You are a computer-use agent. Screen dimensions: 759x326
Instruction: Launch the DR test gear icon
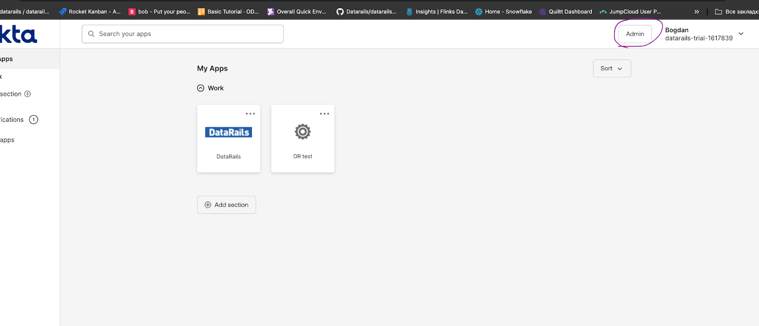(303, 132)
